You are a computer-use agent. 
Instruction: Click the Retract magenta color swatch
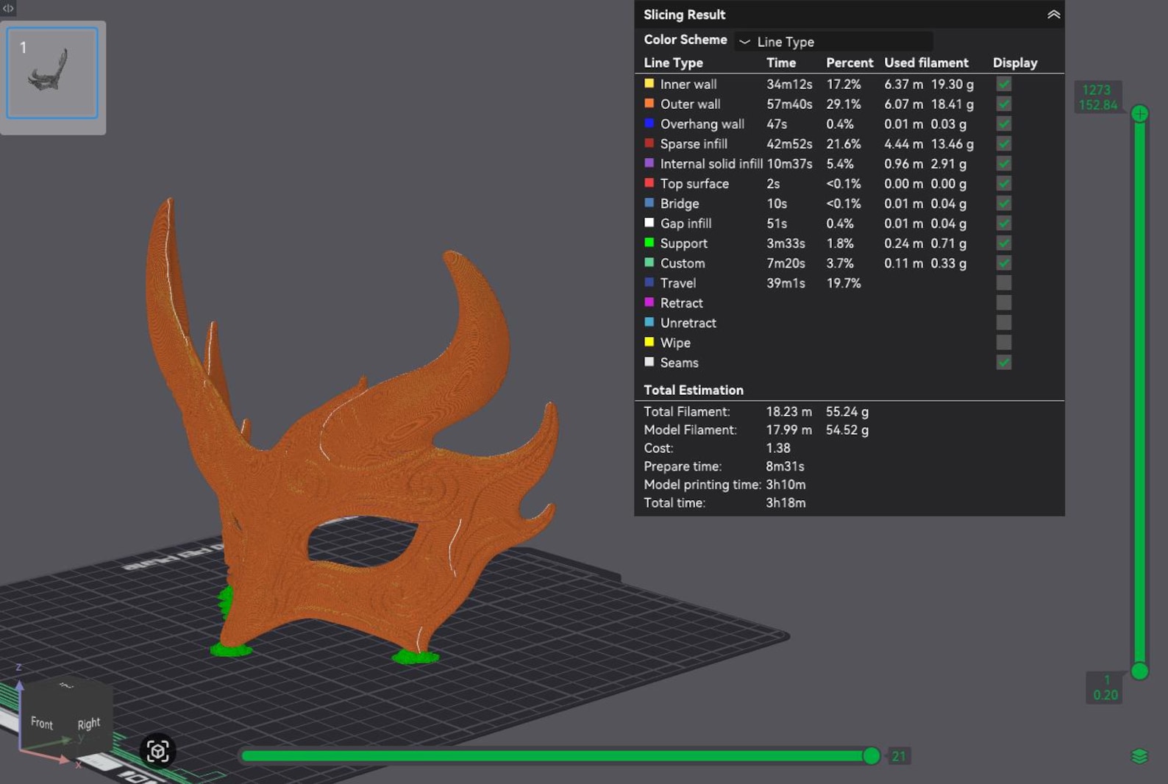point(649,302)
